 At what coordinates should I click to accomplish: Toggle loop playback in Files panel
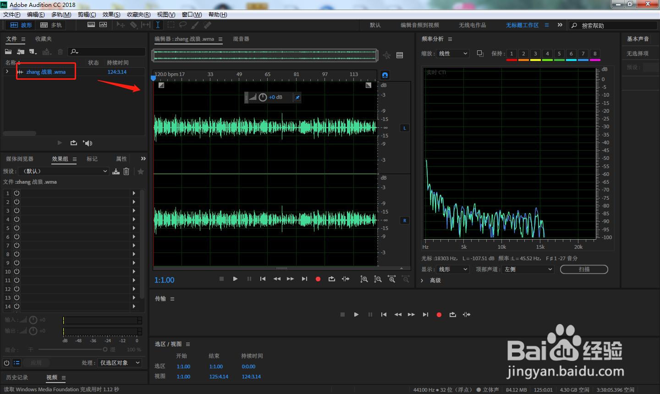[73, 143]
